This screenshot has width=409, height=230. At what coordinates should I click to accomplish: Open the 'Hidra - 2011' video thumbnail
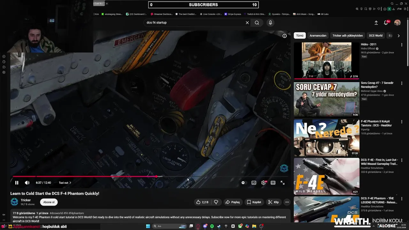tap(327, 61)
